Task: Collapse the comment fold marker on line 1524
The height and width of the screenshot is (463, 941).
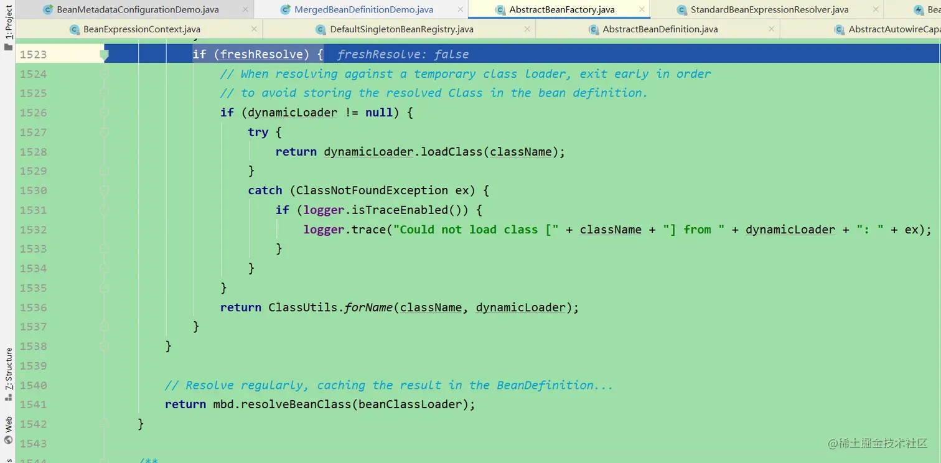Action: click(x=105, y=74)
